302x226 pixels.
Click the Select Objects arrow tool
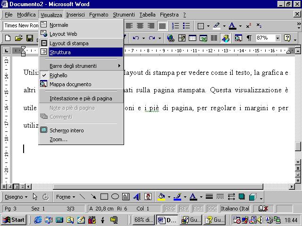tap(35, 197)
